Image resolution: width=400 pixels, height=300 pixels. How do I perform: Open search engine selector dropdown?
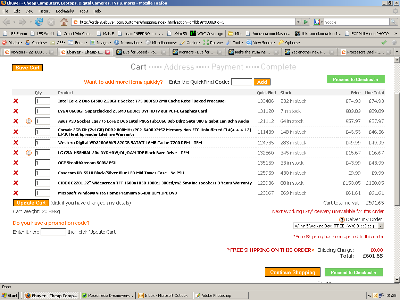click(x=318, y=22)
